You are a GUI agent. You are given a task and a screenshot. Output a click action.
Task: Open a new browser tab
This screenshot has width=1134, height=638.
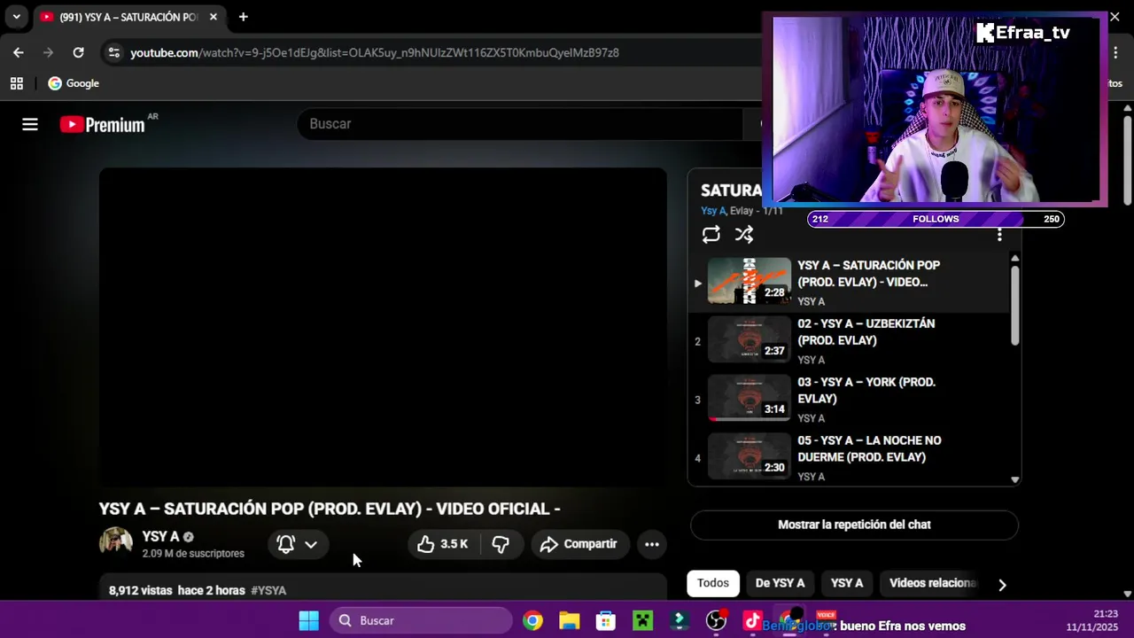click(243, 17)
